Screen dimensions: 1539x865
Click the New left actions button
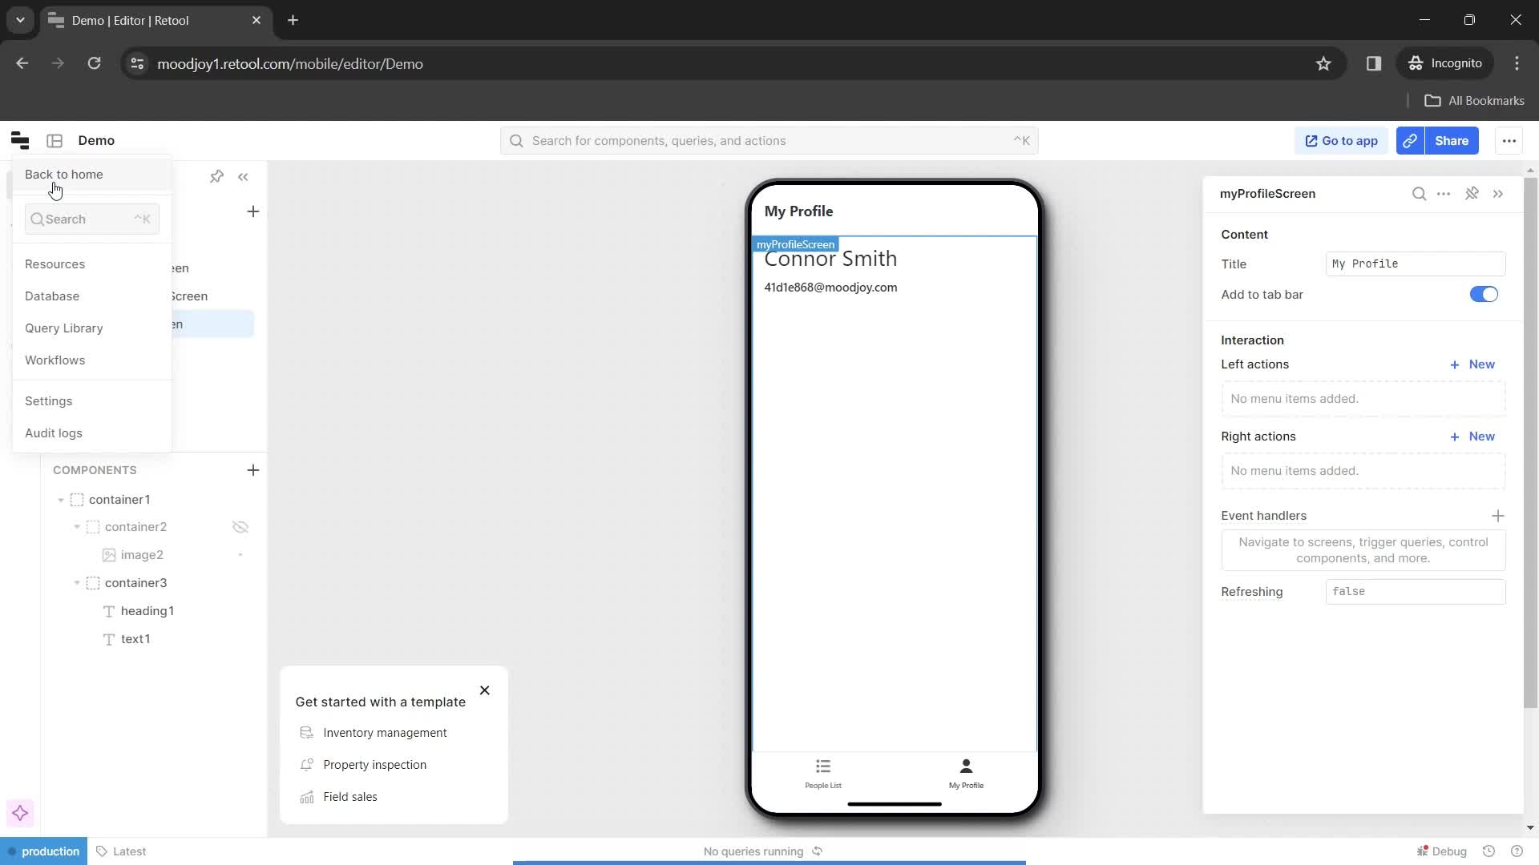coord(1476,364)
